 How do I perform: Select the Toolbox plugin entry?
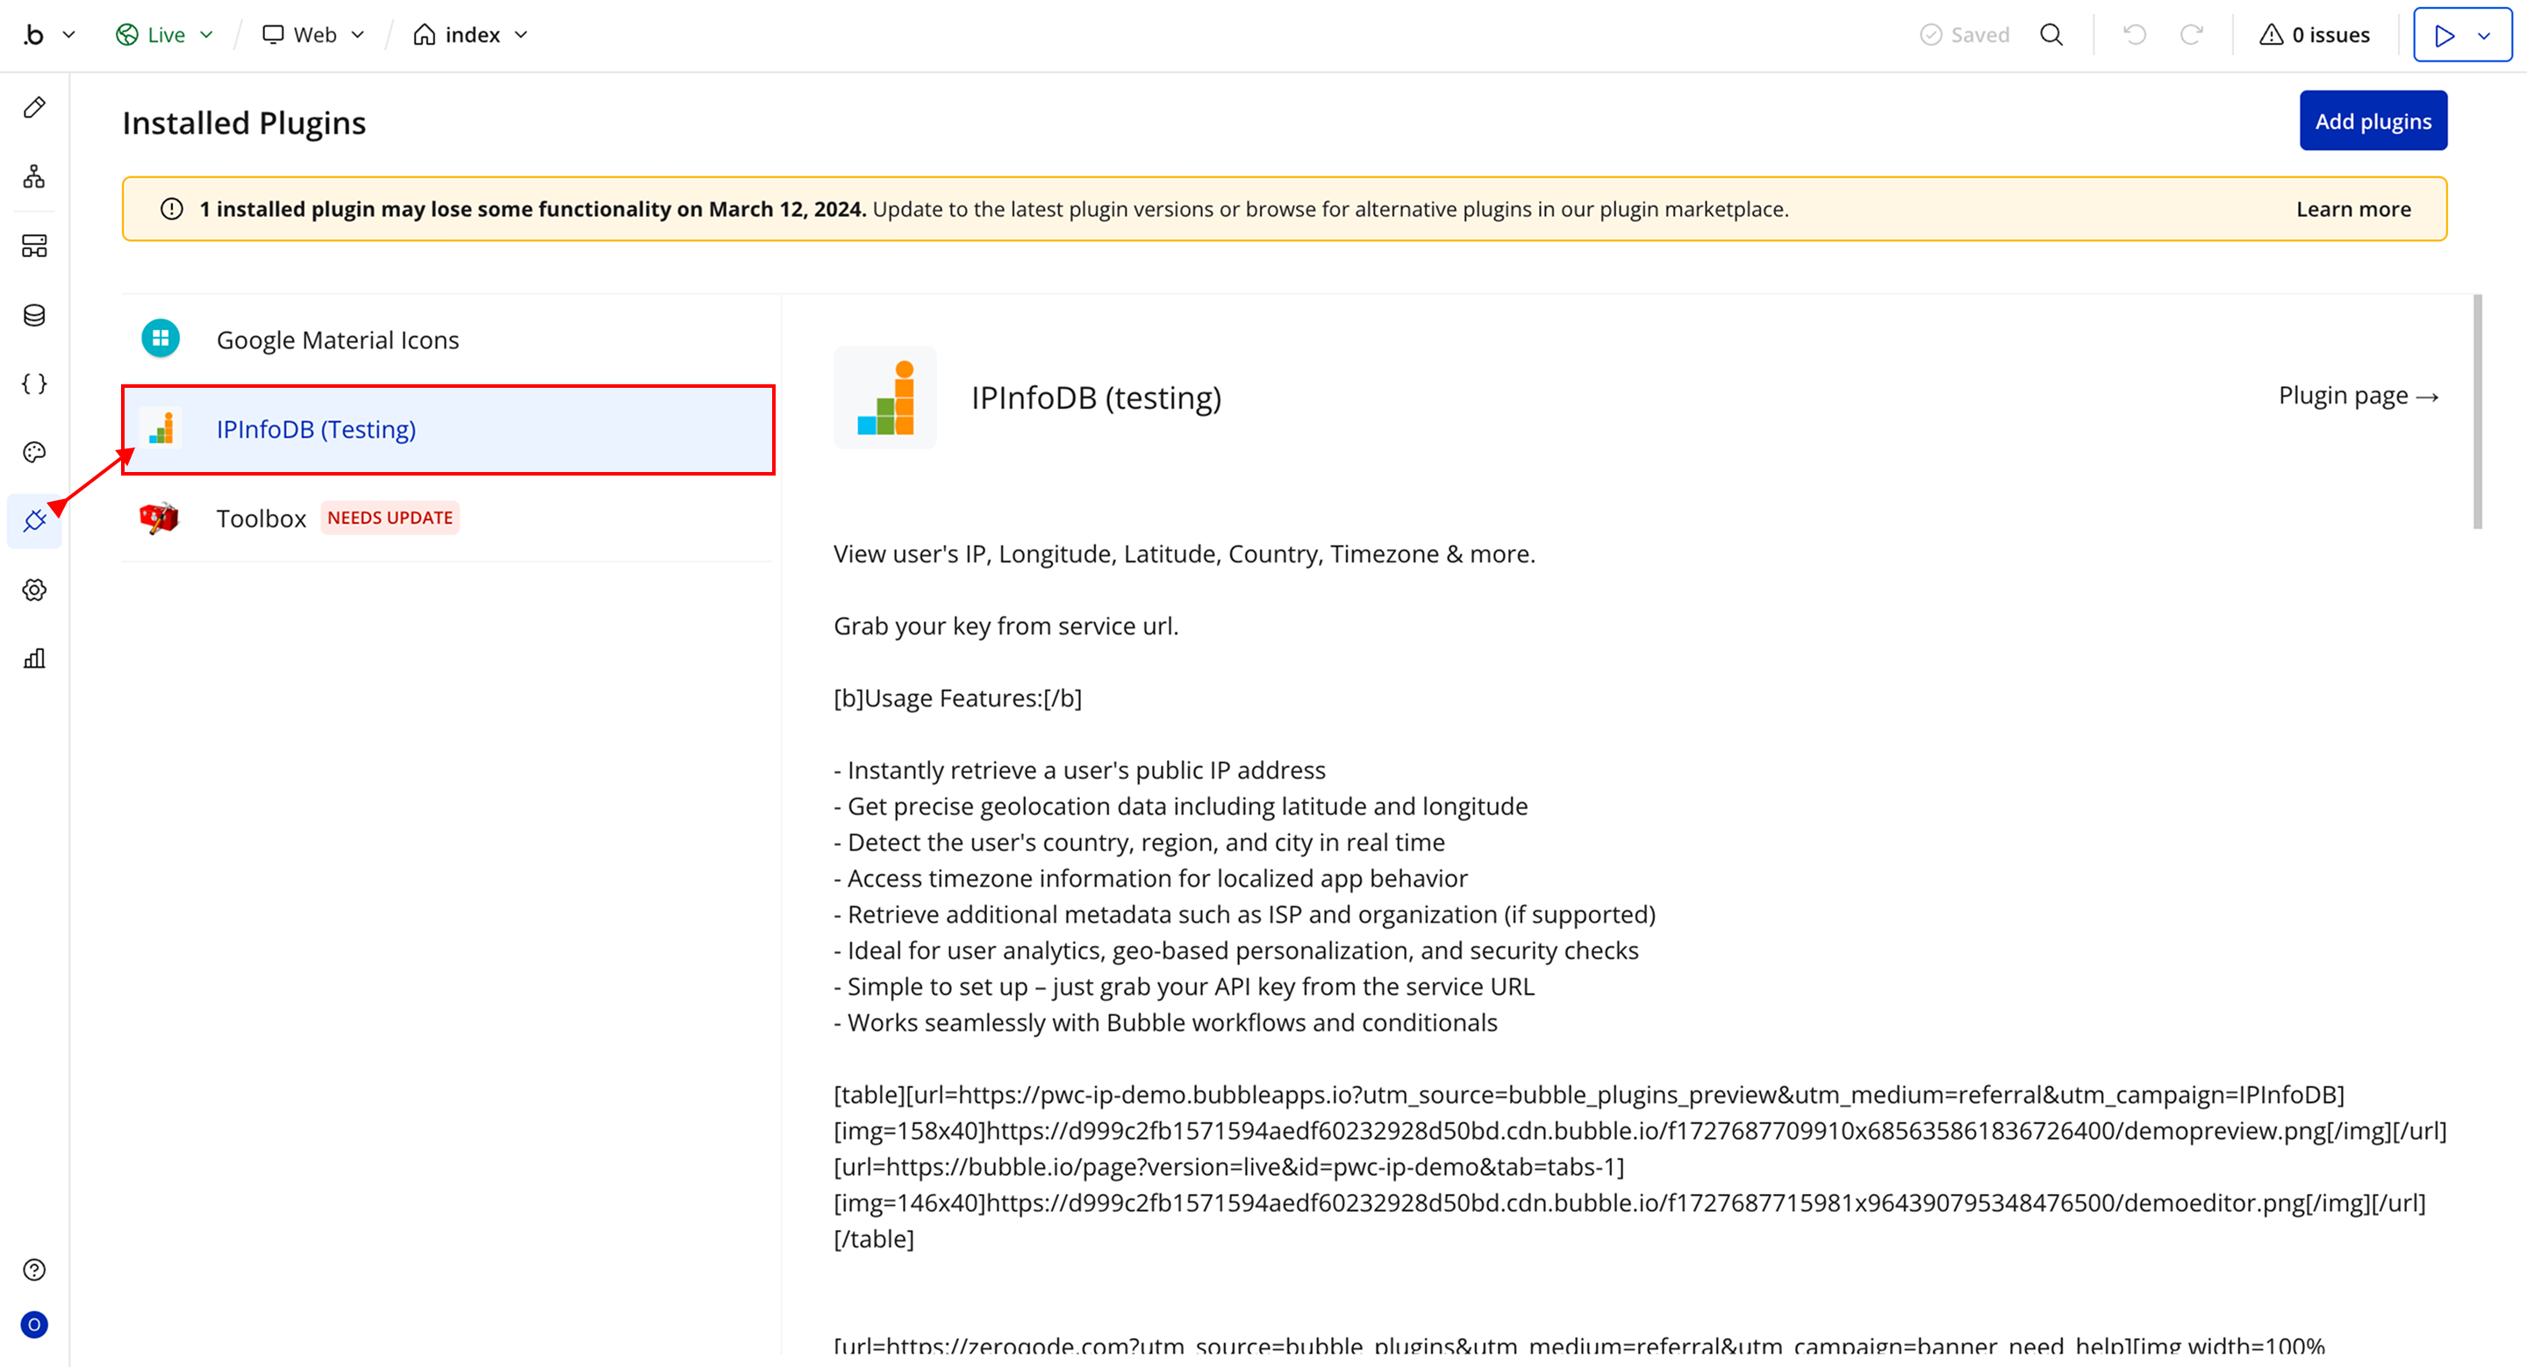click(x=261, y=518)
